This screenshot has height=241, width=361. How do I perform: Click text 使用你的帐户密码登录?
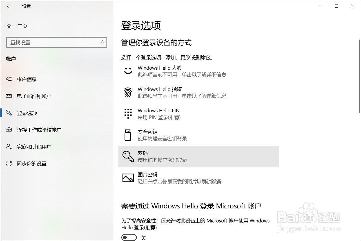click(x=162, y=160)
